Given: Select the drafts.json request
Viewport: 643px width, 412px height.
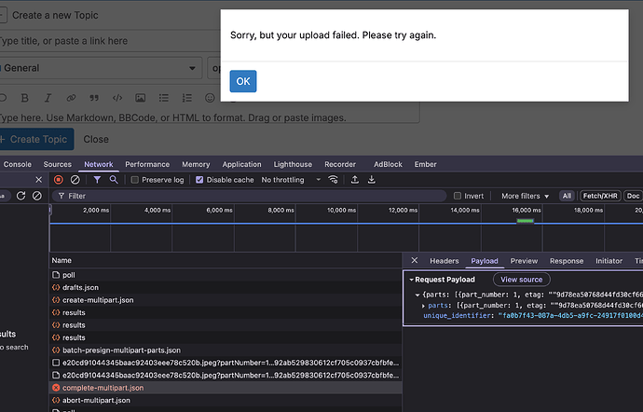Looking at the screenshot, I should click(226, 287).
